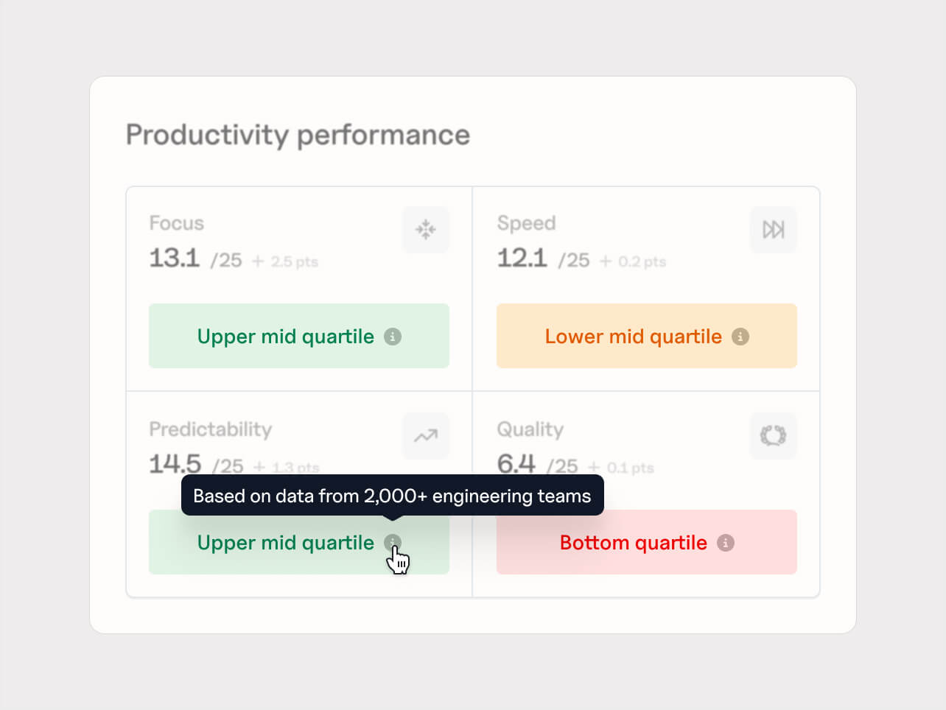Click the Focus score 13.1
Screen dimensions: 946x710
click(x=175, y=259)
